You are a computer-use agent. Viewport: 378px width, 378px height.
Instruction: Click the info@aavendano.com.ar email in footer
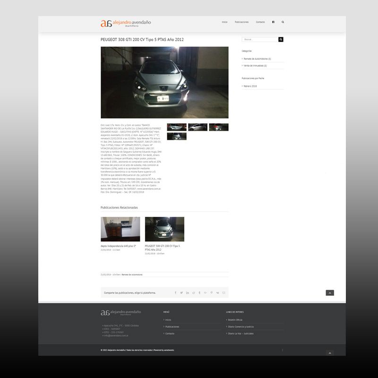point(116,335)
